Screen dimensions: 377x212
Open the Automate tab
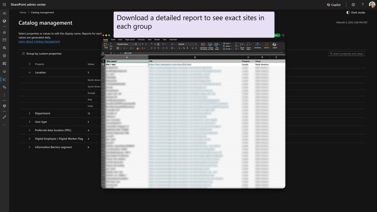(x=173, y=40)
